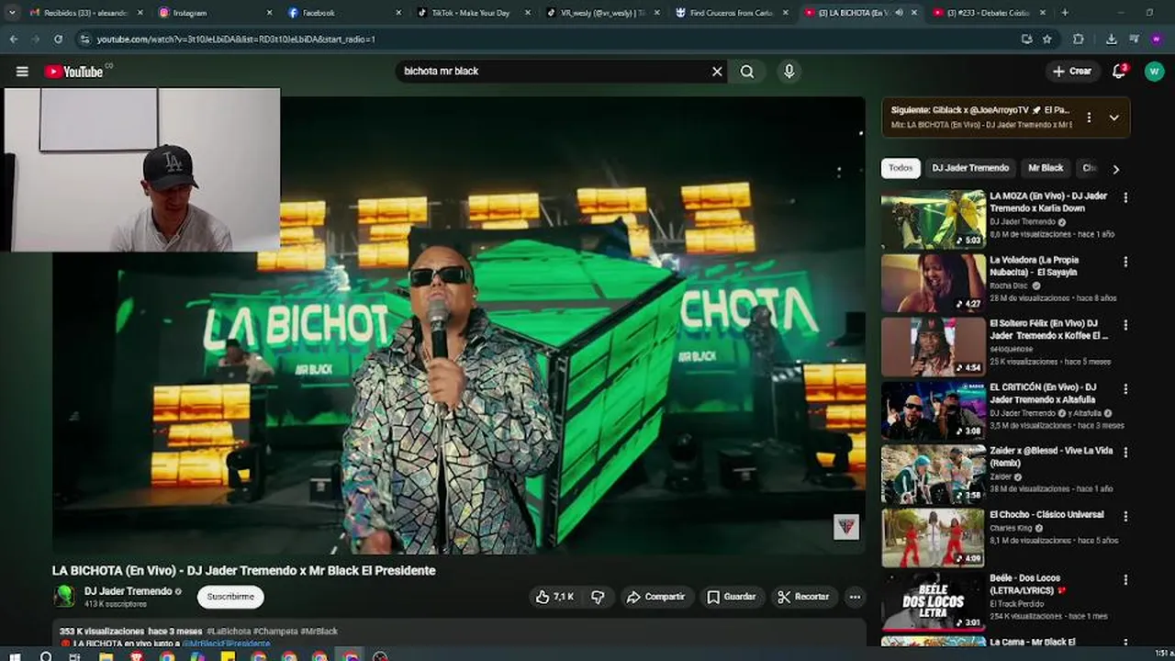Viewport: 1175px width, 661px height.
Task: Go to the YouTube home logo
Action: [x=75, y=72]
